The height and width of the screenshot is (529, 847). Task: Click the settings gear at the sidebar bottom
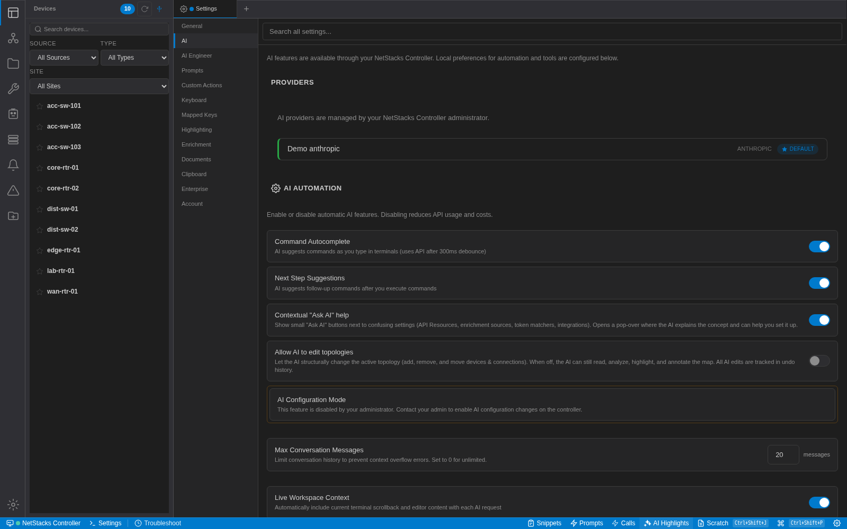[x=13, y=505]
